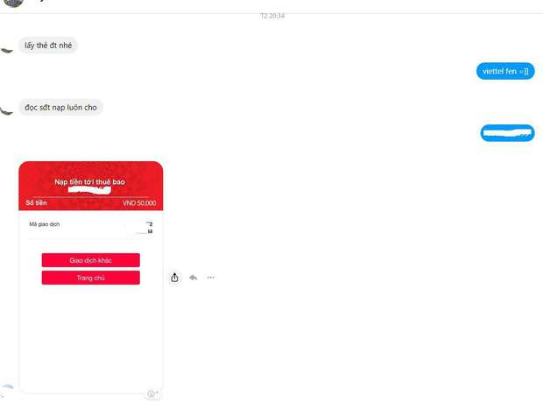The width and height of the screenshot is (543, 402).
Task: Select the 'viettel fen =]]' message bubble
Action: click(x=505, y=71)
